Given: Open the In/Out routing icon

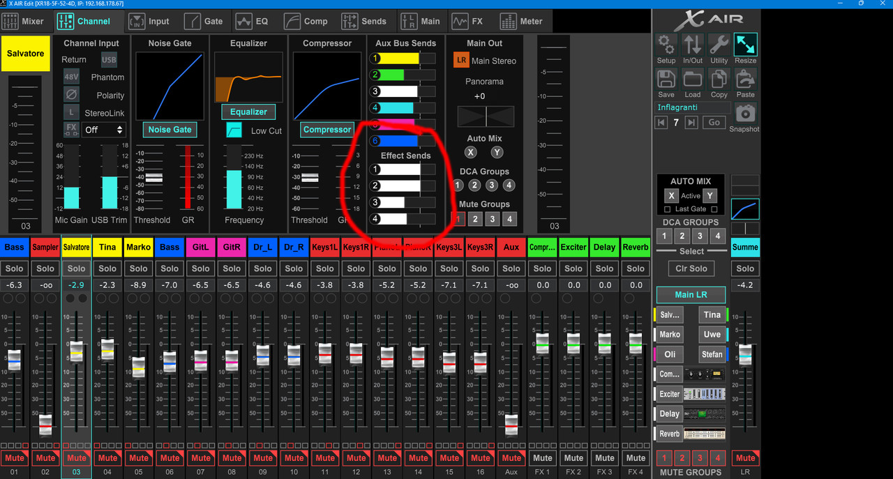Looking at the screenshot, I should pos(693,44).
